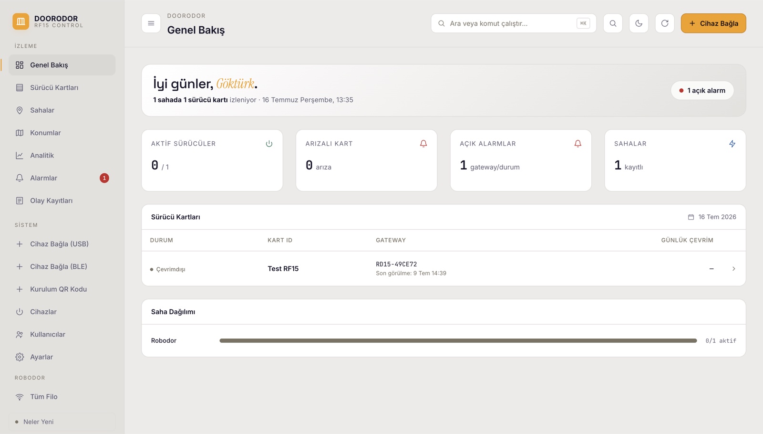
Task: Open Kurulum QR Kodu item
Action: [x=62, y=289]
